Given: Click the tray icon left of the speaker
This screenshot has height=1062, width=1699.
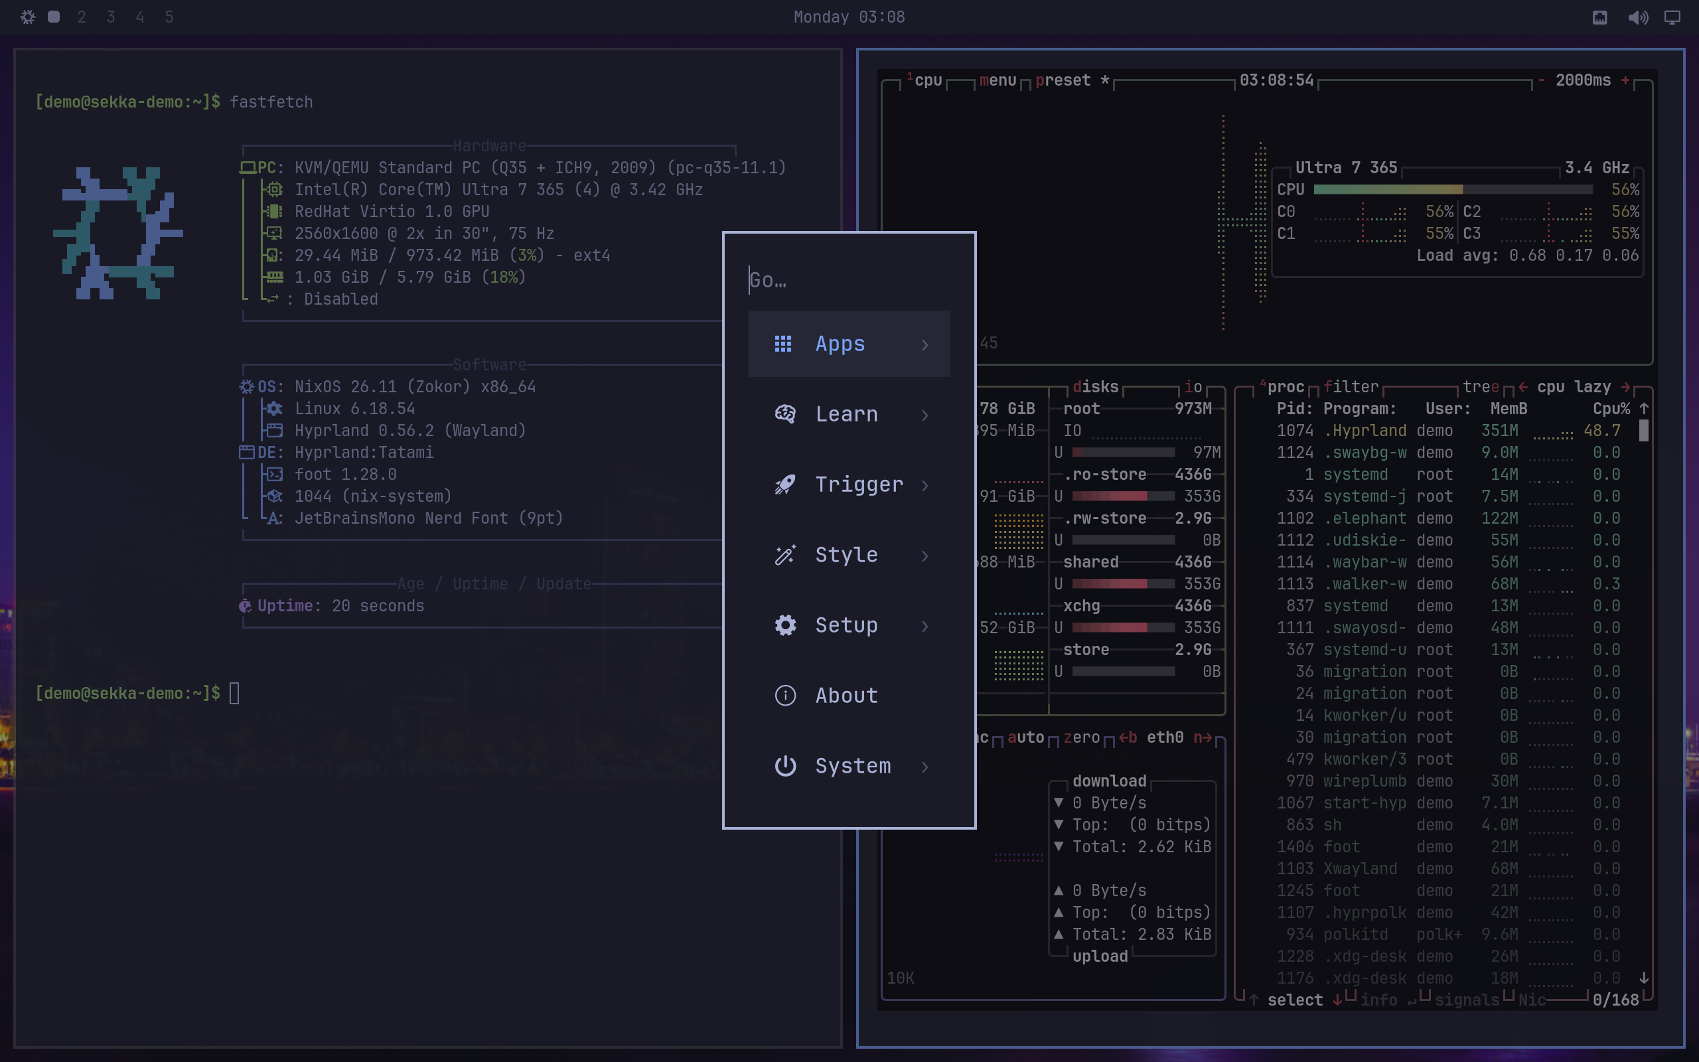Looking at the screenshot, I should pyautogui.click(x=1599, y=17).
